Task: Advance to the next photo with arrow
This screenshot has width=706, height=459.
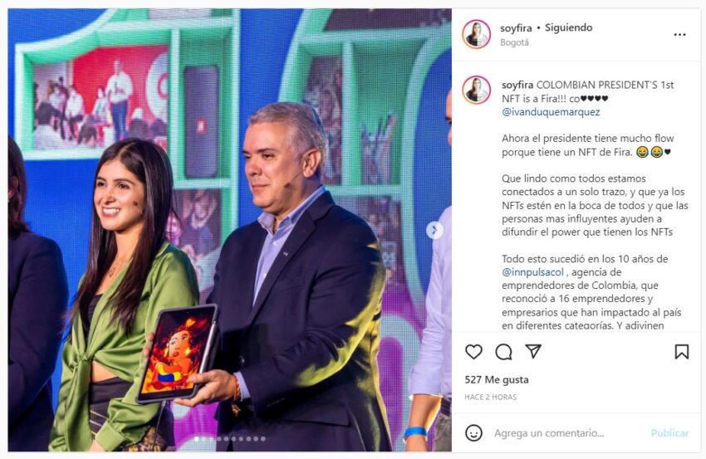Action: (x=434, y=231)
